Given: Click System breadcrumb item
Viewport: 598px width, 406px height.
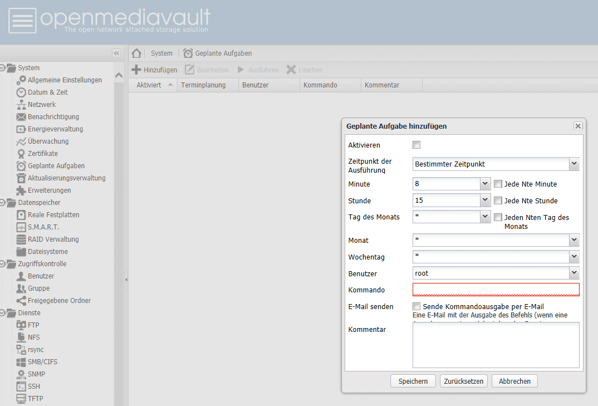Looking at the screenshot, I should tap(161, 53).
